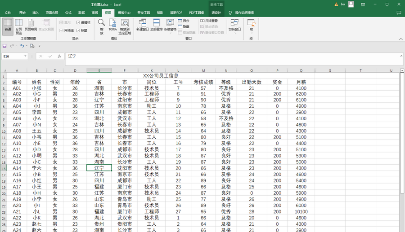The width and height of the screenshot is (405, 232).
Task: Open Page Break Preview (分页预览)
Action: tap(18, 26)
